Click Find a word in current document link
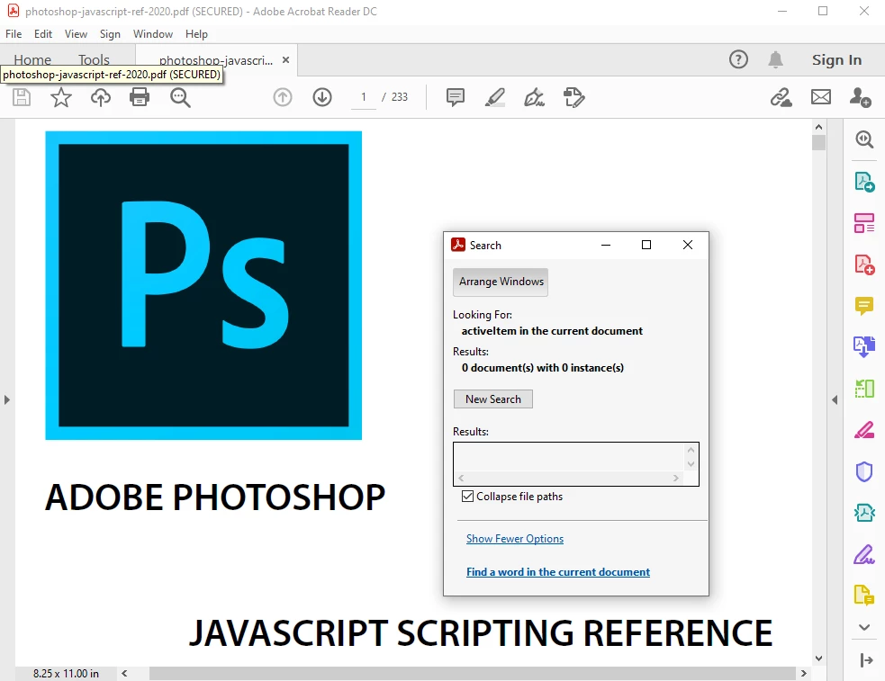This screenshot has height=681, width=885. click(x=557, y=571)
